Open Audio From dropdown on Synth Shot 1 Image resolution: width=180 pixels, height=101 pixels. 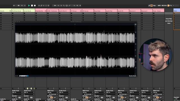(x=64, y=92)
